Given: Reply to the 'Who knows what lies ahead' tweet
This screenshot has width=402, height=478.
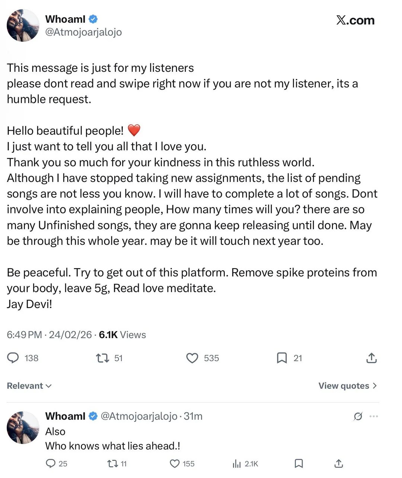Looking at the screenshot, I should (x=51, y=463).
